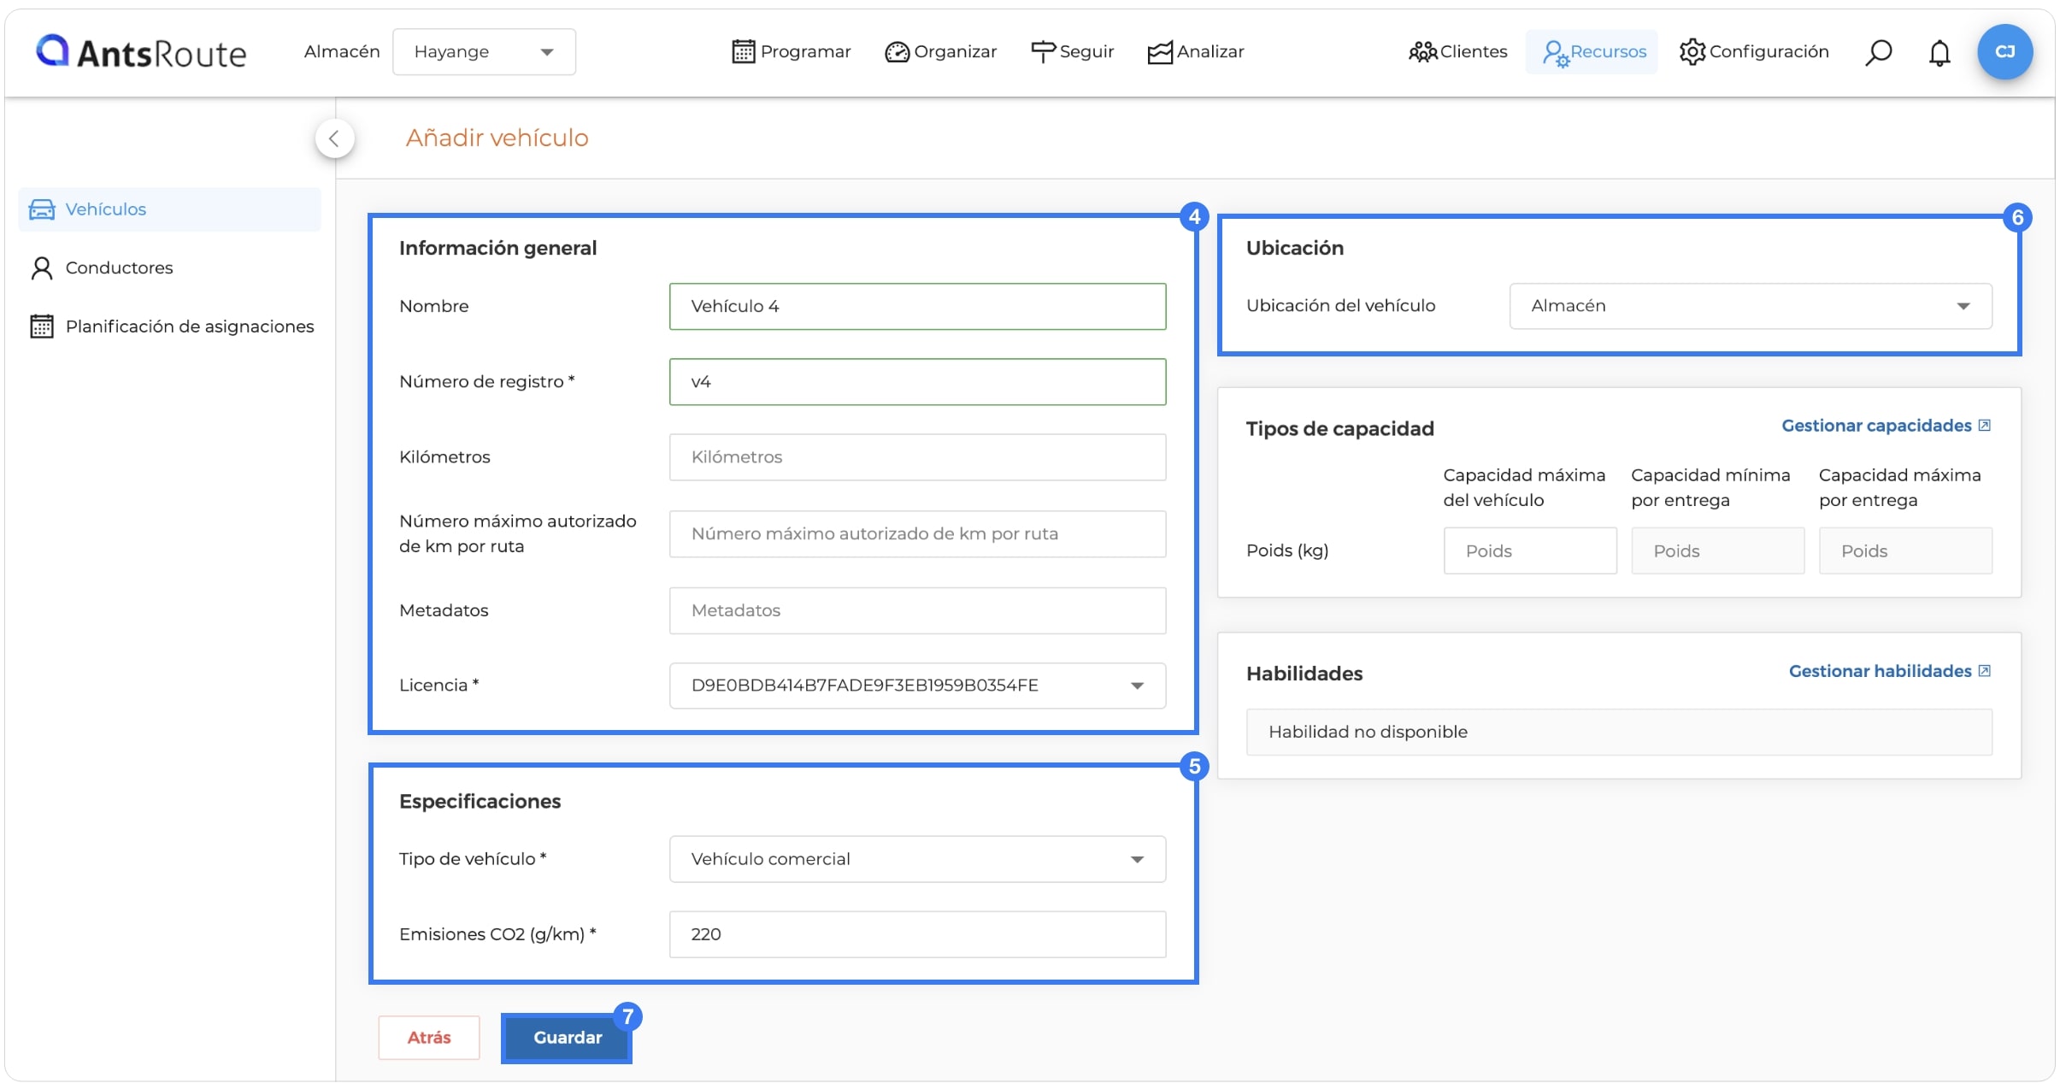
Task: Go back using the Atrás button
Action: click(x=429, y=1038)
